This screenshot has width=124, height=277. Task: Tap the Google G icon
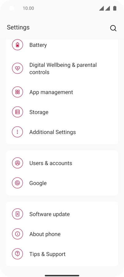[17, 183]
